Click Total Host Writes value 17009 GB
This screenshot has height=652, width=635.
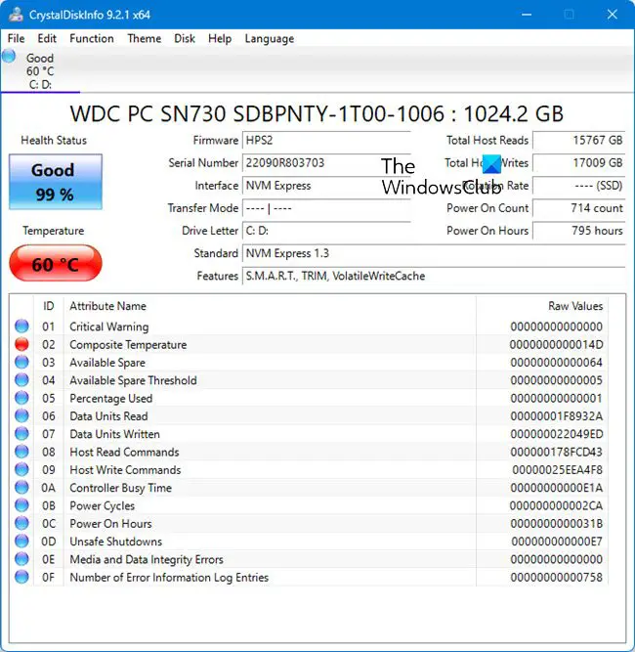point(579,162)
